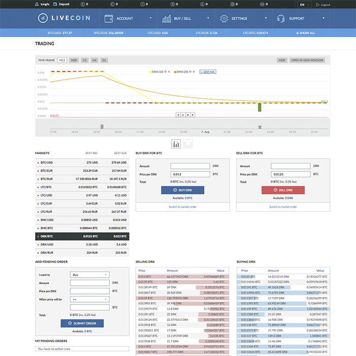This screenshot has width=356, height=356.
Task: Open the EN language dropdown
Action: (305, 5)
